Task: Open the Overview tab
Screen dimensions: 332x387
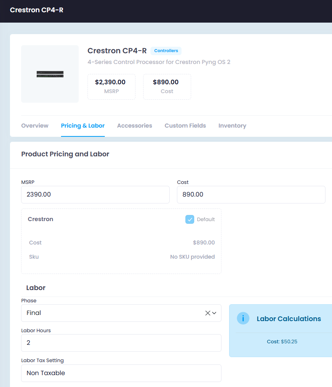Action: pyautogui.click(x=35, y=126)
